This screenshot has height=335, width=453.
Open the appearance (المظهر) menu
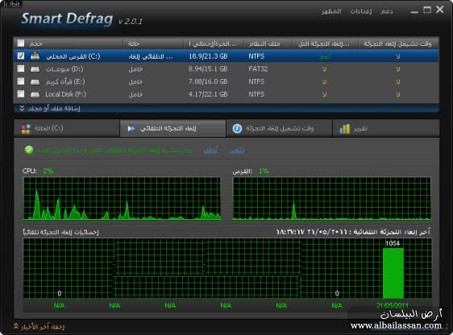(331, 11)
